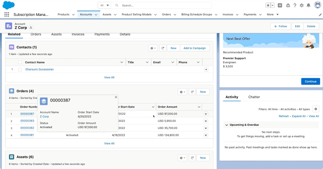Expand the Products nav dropdown chevron
This screenshot has height=169, width=323.
(73, 15)
